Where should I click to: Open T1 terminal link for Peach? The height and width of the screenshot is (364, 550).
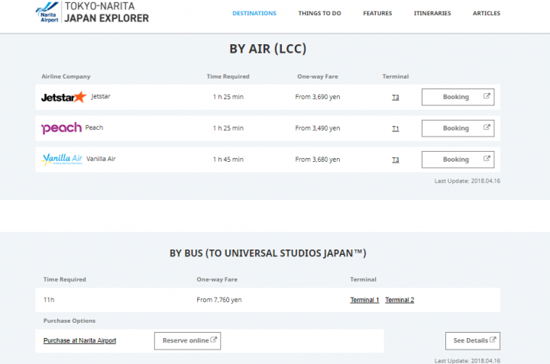396,128
